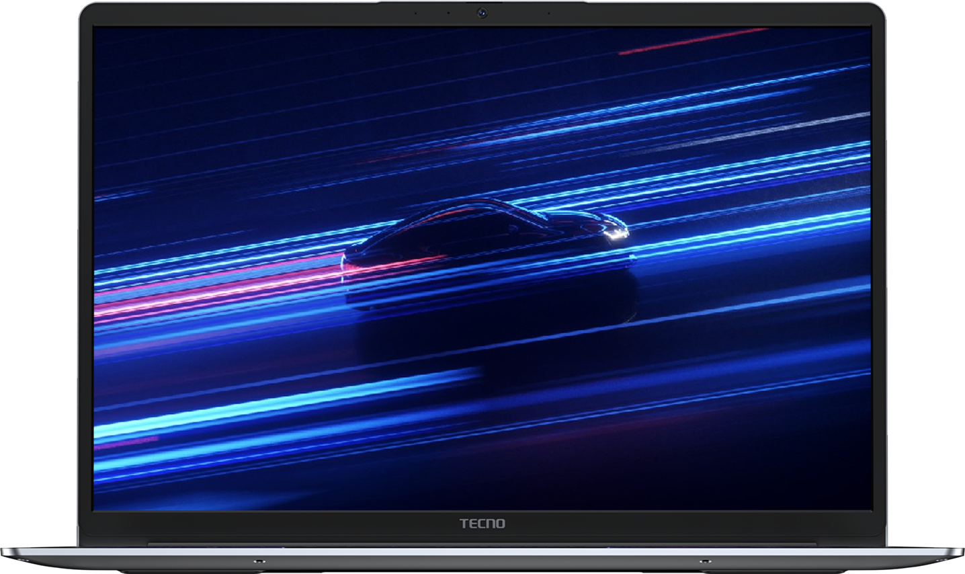Viewport: 965px width, 574px height.
Task: Click the far-right sensor dot on top bezel
Action: pyautogui.click(x=548, y=13)
